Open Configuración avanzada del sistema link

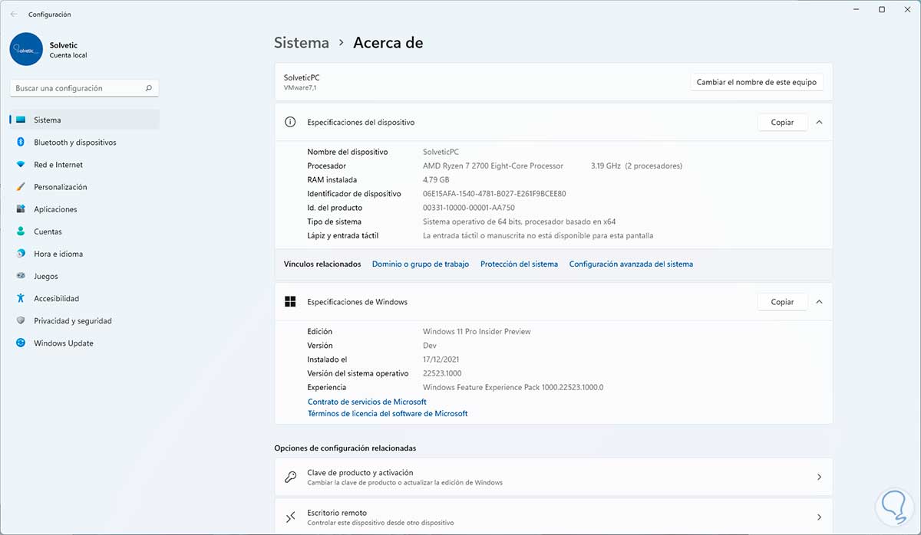[631, 264]
